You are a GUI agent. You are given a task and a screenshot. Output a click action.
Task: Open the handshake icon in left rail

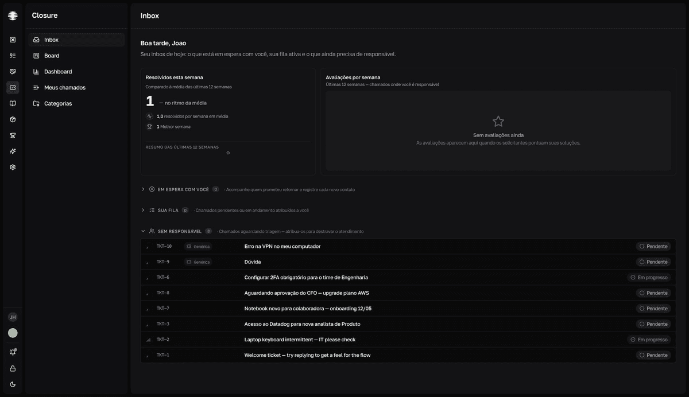pyautogui.click(x=13, y=72)
